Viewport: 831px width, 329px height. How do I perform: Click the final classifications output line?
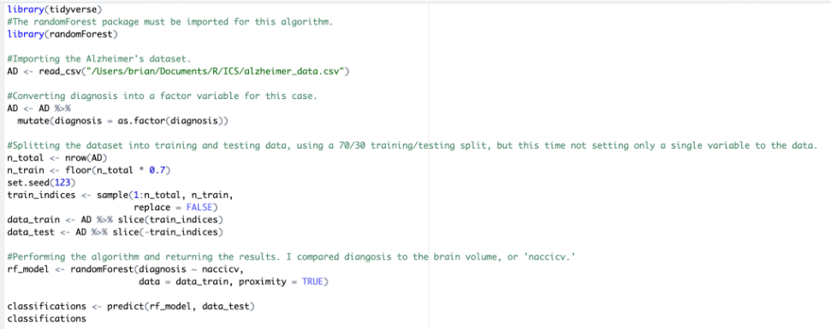[46, 319]
